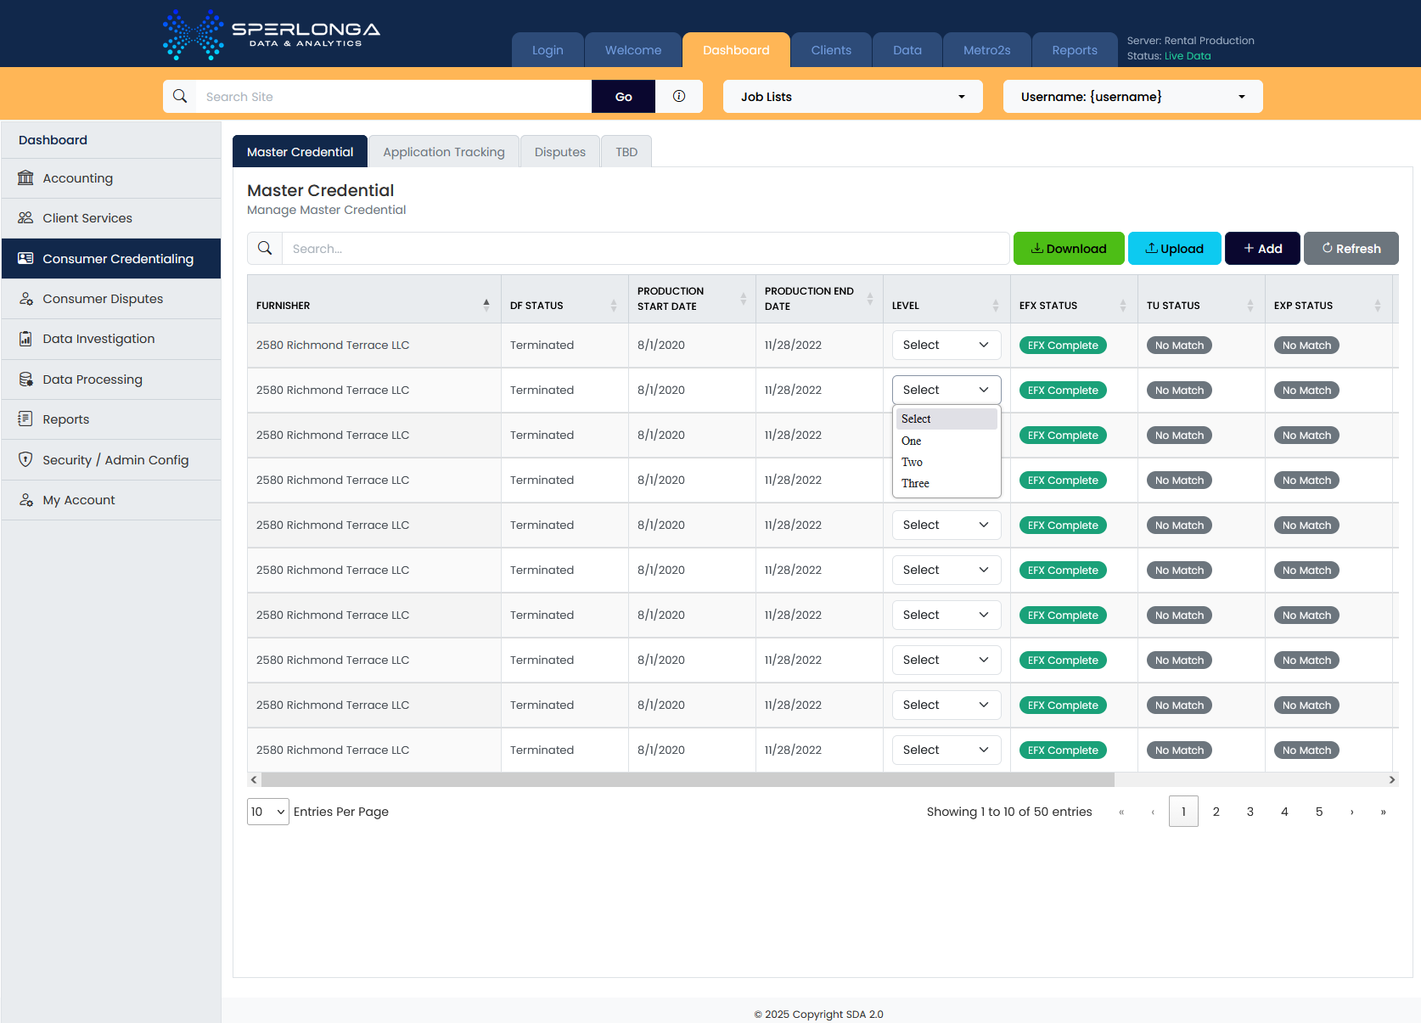The width and height of the screenshot is (1421, 1023).
Task: Switch to the Application Tracking tab
Action: [x=443, y=152]
